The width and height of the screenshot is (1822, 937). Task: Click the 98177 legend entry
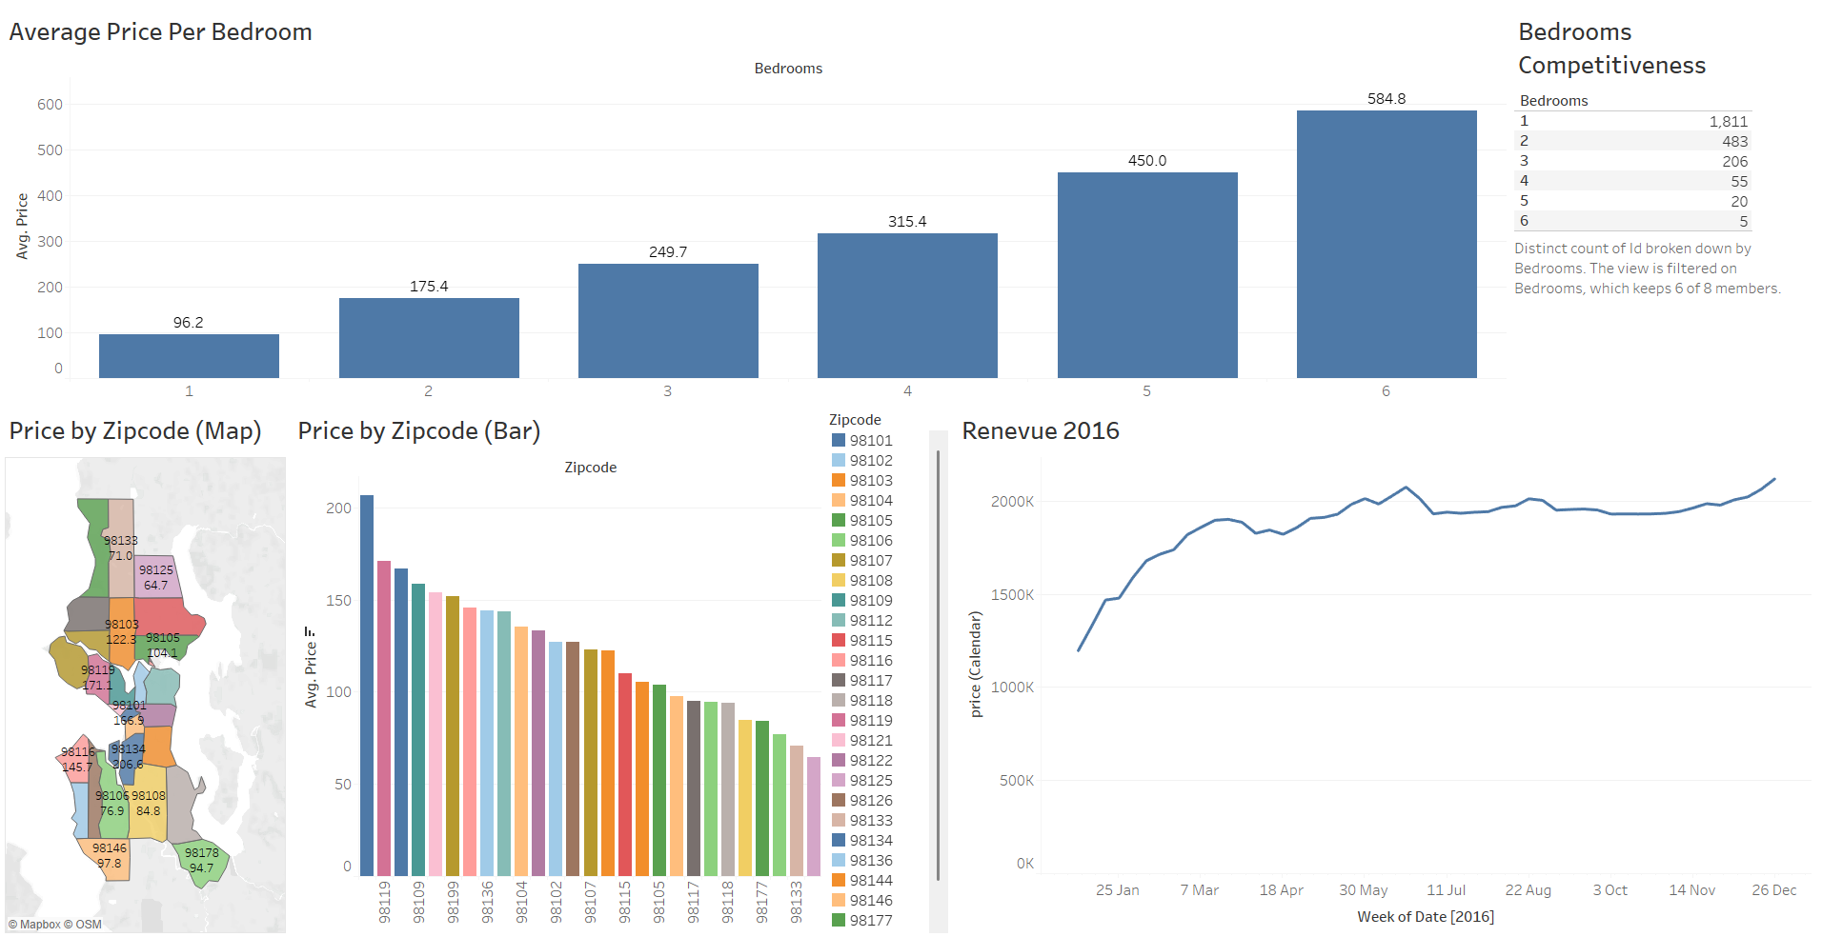pos(870,920)
